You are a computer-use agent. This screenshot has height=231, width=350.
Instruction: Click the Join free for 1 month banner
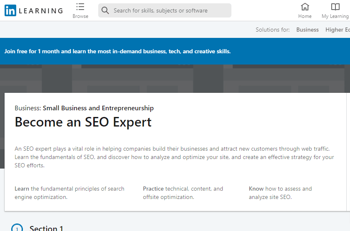click(x=117, y=52)
